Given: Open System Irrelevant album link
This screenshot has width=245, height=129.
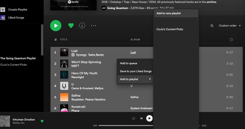Looking at the screenshot, I should [x=141, y=108].
